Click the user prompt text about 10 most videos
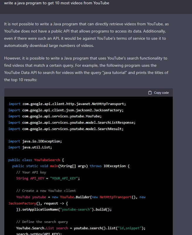The width and height of the screenshot is (192, 235). 57,3
